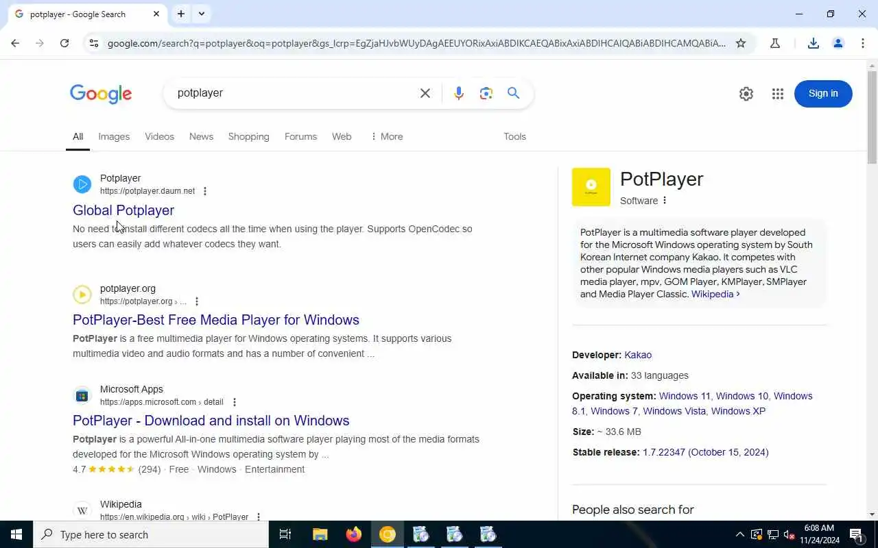Viewport: 878px width, 548px height.
Task: Open the downloads icon in Chrome toolbar
Action: 814,43
